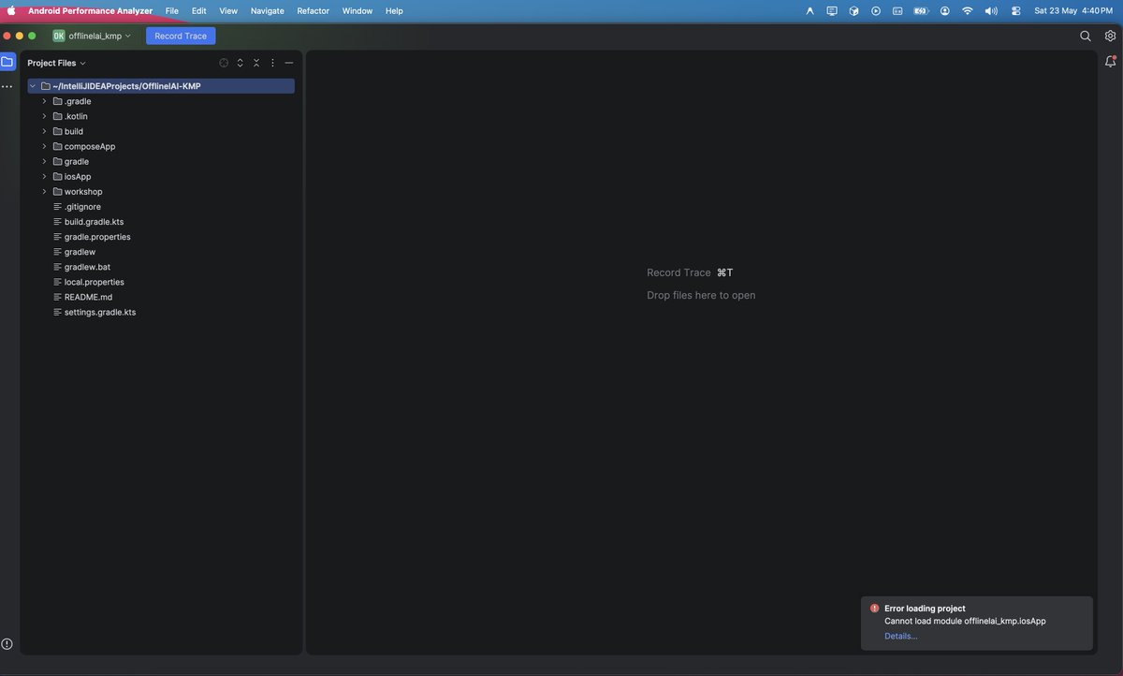Open IDE settings gear icon
Image resolution: width=1123 pixels, height=676 pixels.
[1110, 36]
